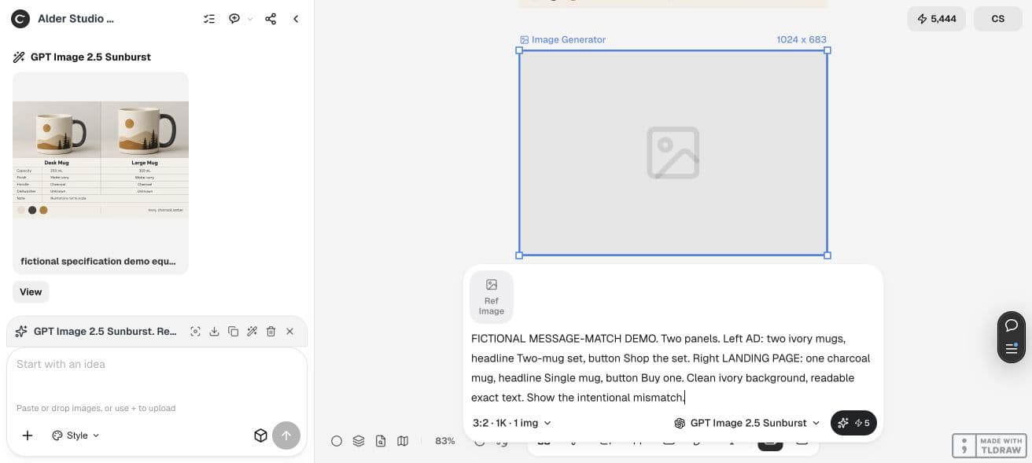Select the Image Generator frame label
Image resolution: width=1032 pixels, height=463 pixels.
pyautogui.click(x=562, y=39)
